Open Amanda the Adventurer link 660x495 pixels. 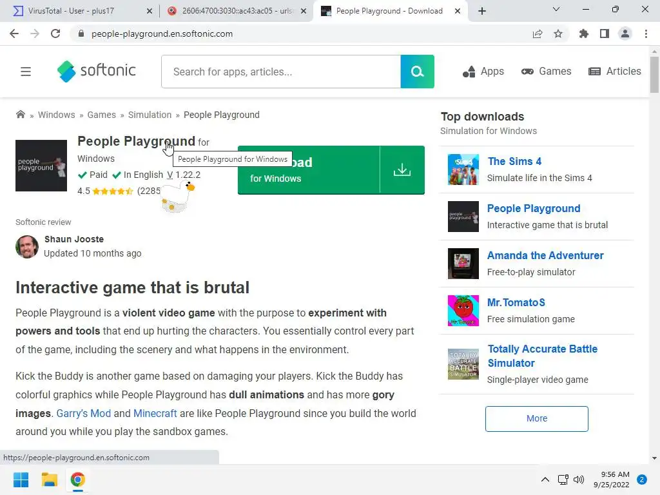point(545,255)
